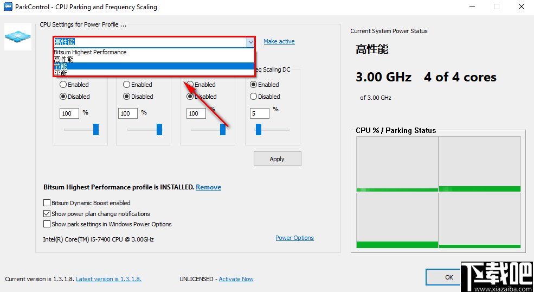The image size is (534, 292).
Task: Collapse the power profile dropdown arrow
Action: [250, 42]
